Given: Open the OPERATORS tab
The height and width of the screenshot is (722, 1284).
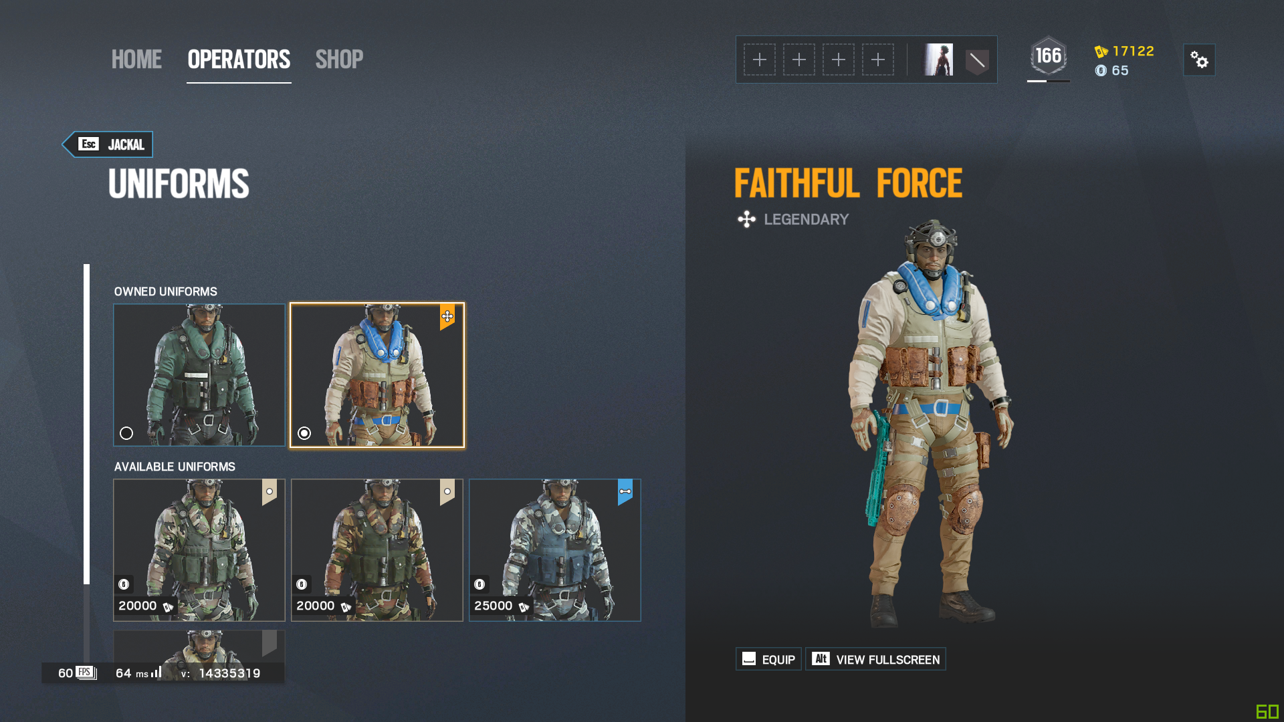Looking at the screenshot, I should coord(239,59).
